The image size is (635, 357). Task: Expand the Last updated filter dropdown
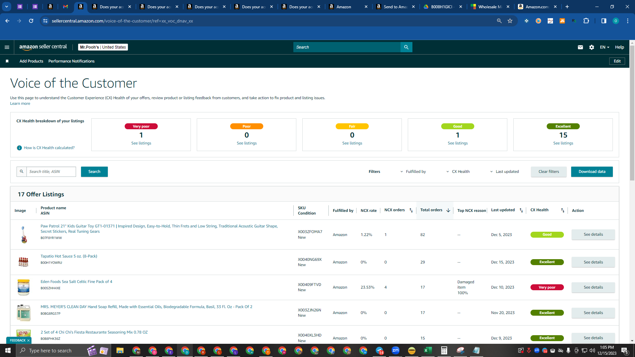click(x=504, y=172)
